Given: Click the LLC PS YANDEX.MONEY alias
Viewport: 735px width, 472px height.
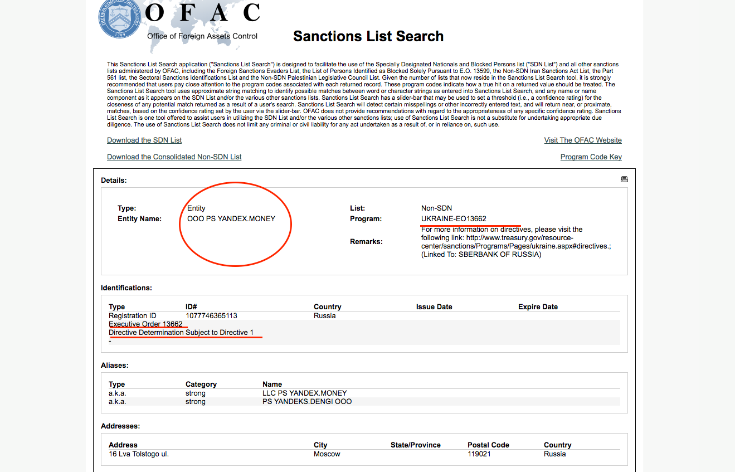Looking at the screenshot, I should 304,393.
